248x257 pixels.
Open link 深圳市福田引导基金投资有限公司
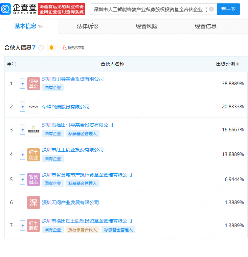tap(77, 125)
